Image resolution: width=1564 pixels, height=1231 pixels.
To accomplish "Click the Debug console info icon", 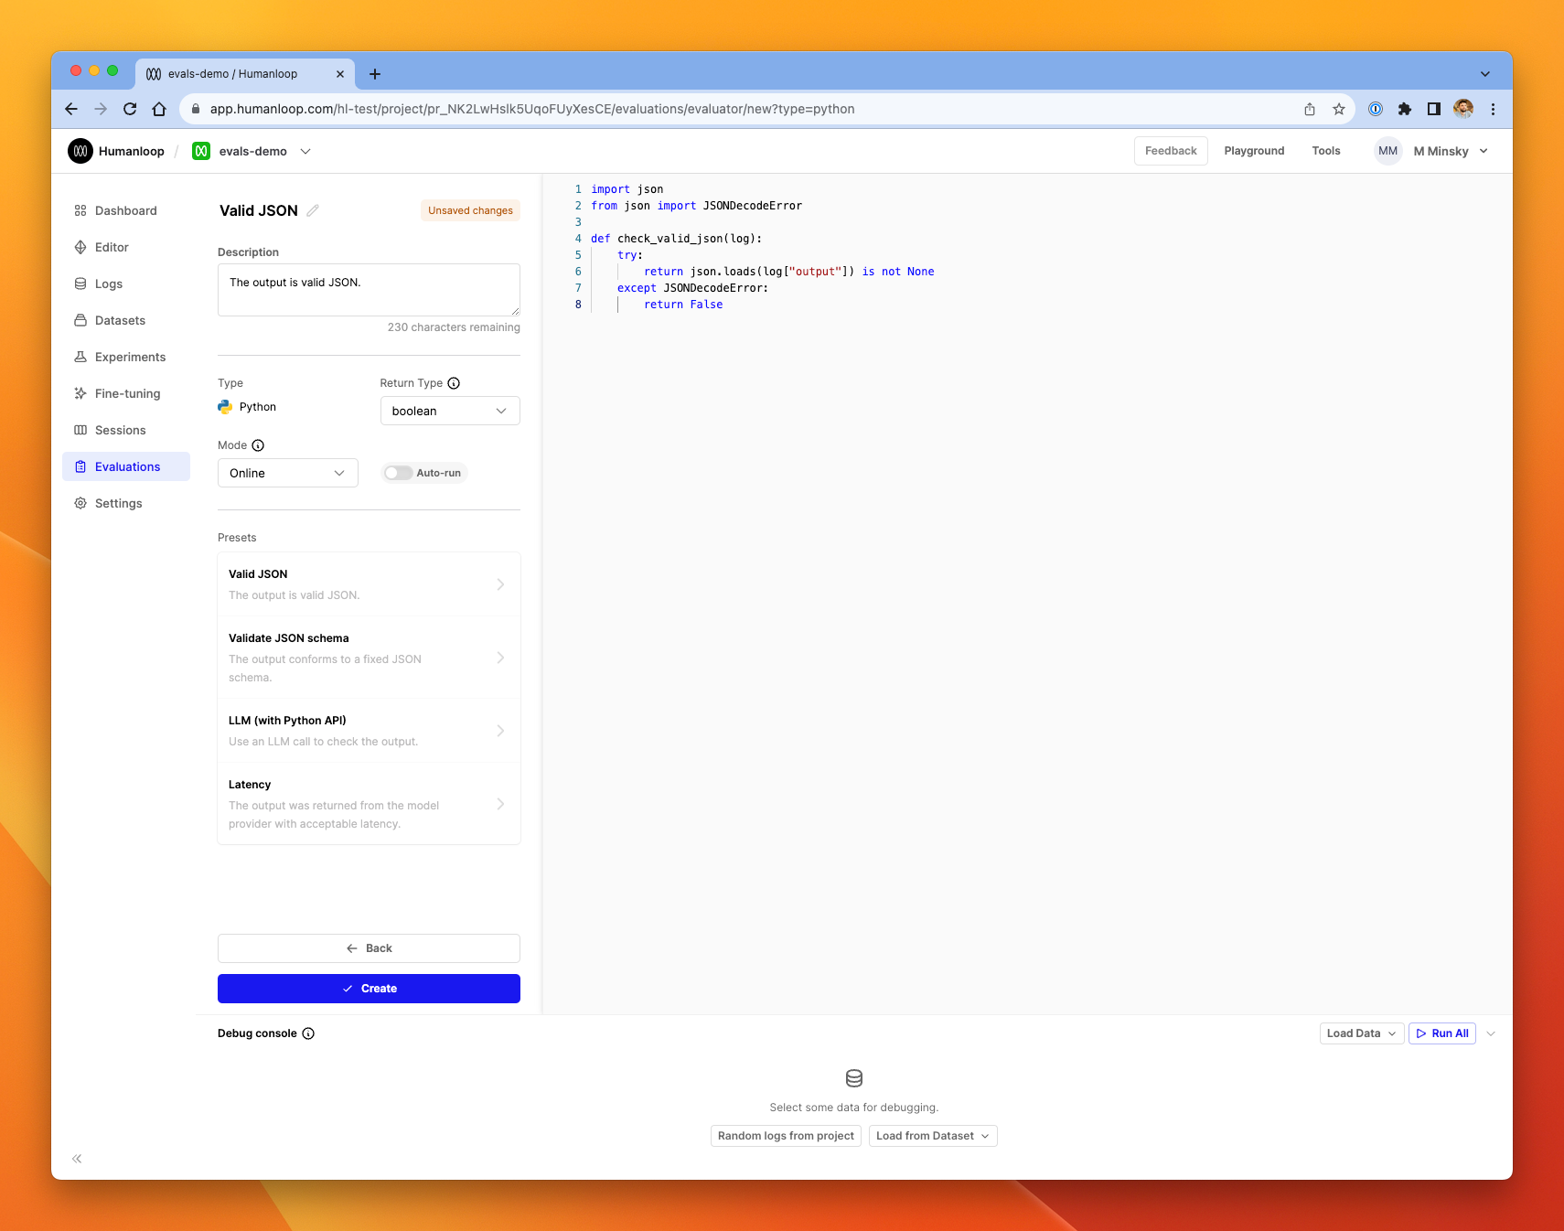I will point(307,1033).
